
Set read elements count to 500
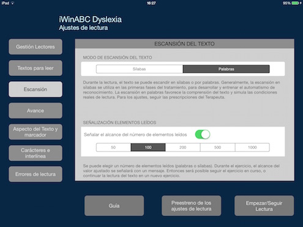(217, 147)
